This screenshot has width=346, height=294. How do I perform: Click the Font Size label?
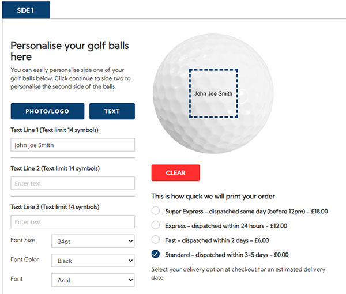pos(23,240)
